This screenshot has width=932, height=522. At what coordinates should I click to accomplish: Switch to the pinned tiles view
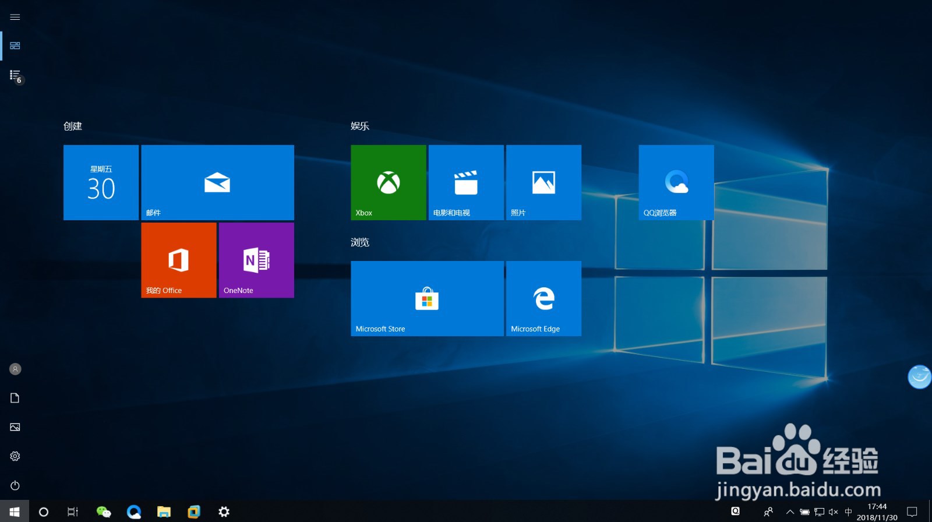coord(15,45)
